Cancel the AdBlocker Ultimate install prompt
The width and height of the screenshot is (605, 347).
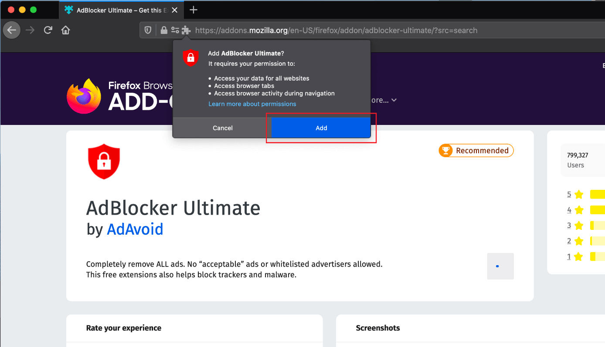coord(223,128)
